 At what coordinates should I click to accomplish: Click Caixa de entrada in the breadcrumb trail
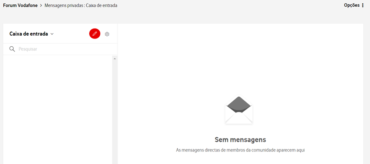pyautogui.click(x=101, y=6)
